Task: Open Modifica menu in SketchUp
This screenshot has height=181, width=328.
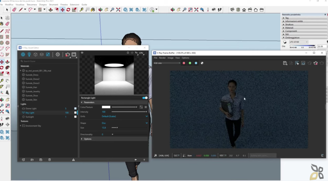Action: tap(9, 4)
